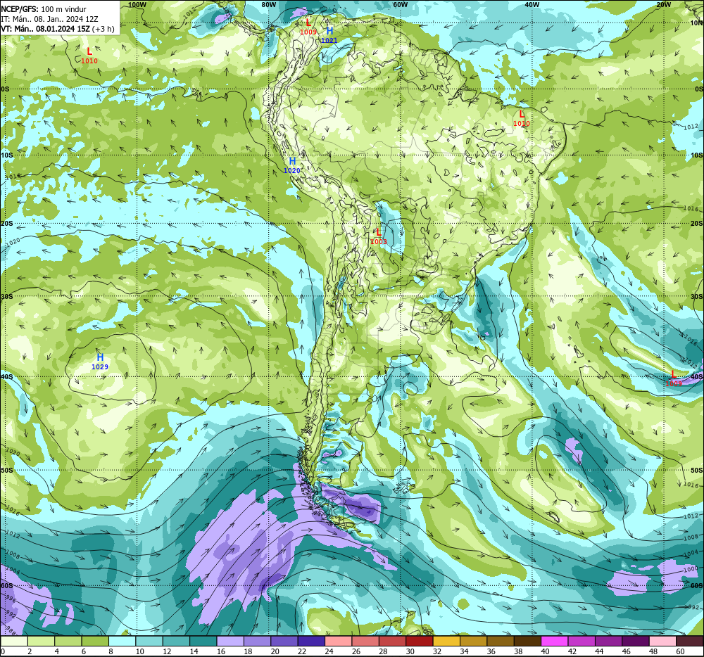Pick the ochre 34–36 legend swatch
704x657 pixels.
(x=474, y=641)
